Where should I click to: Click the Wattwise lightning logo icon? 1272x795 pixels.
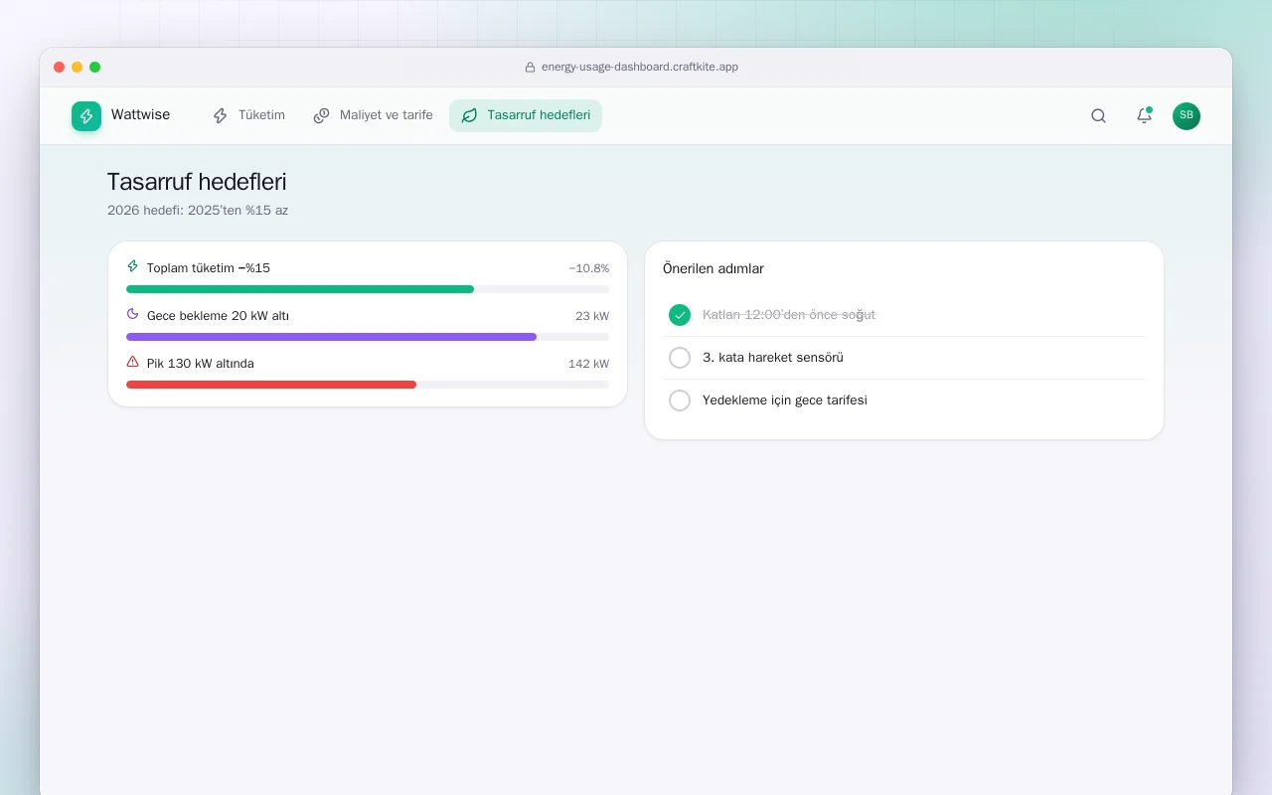pos(86,116)
